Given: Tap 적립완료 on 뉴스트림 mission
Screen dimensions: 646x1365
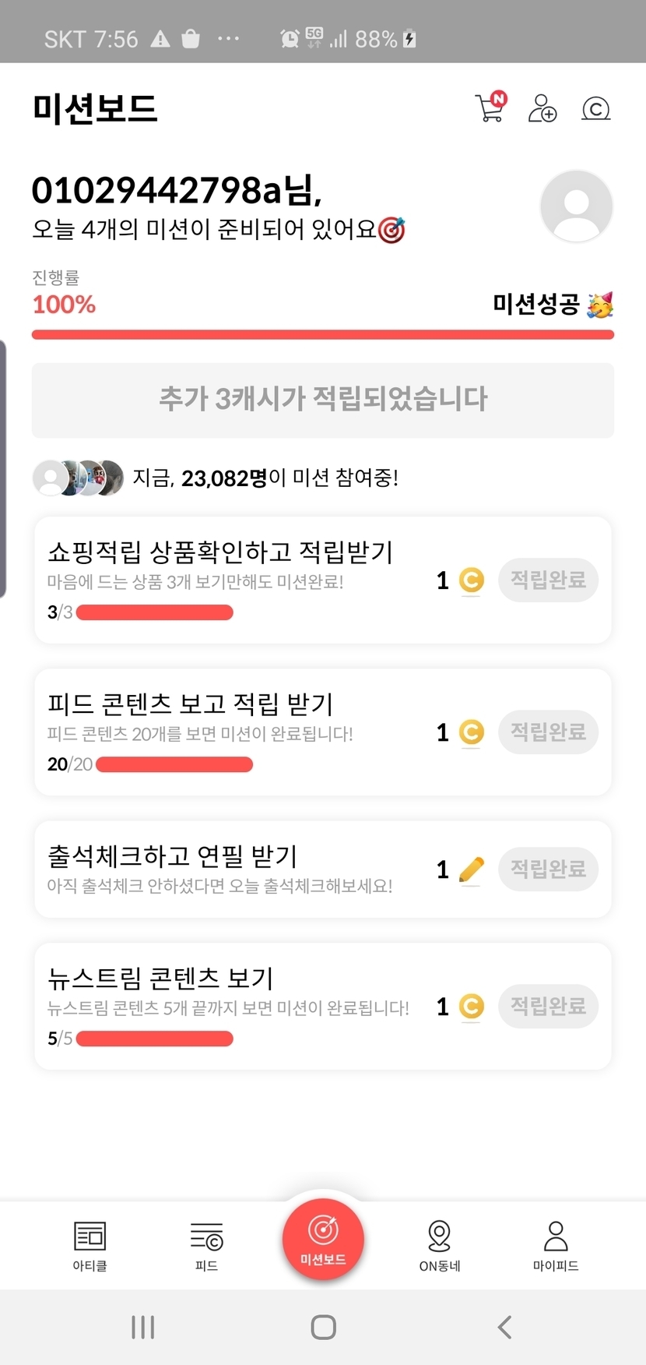Looking at the screenshot, I should coord(548,1006).
